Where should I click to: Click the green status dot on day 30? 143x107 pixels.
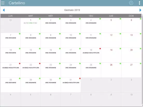click(60, 78)
